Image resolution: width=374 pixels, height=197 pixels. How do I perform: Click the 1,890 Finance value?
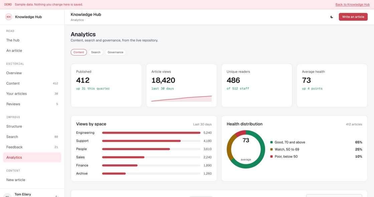point(207,165)
